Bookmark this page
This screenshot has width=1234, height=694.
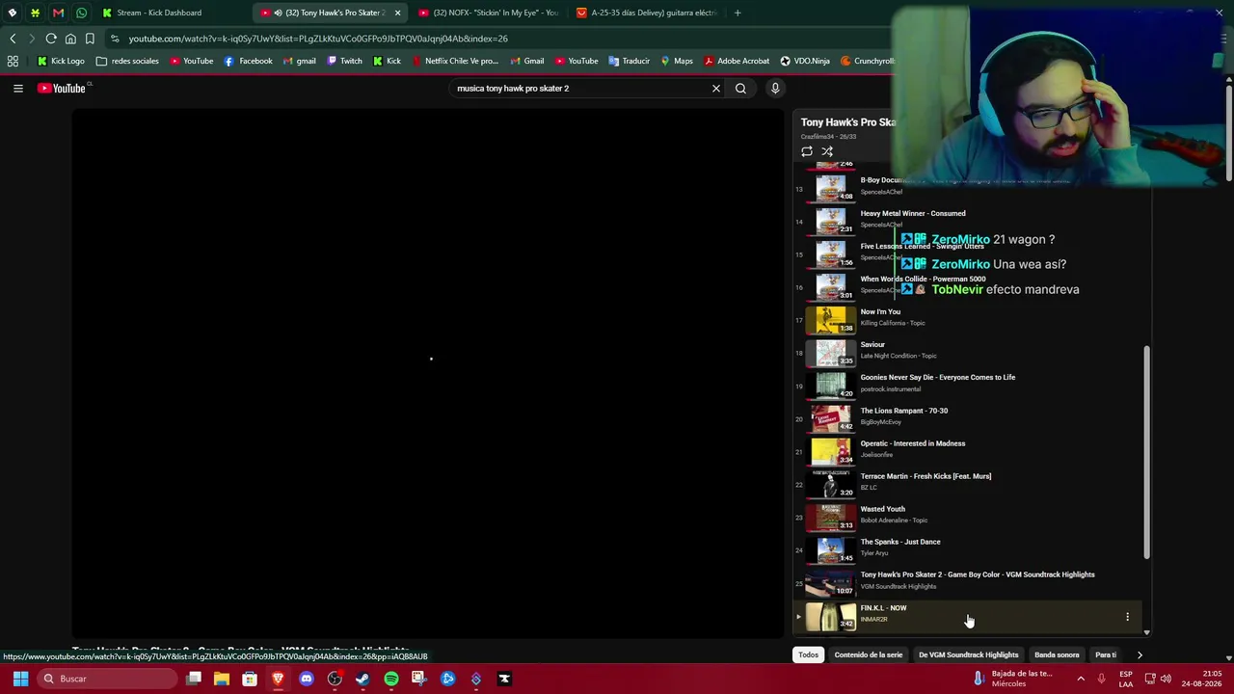(x=90, y=39)
